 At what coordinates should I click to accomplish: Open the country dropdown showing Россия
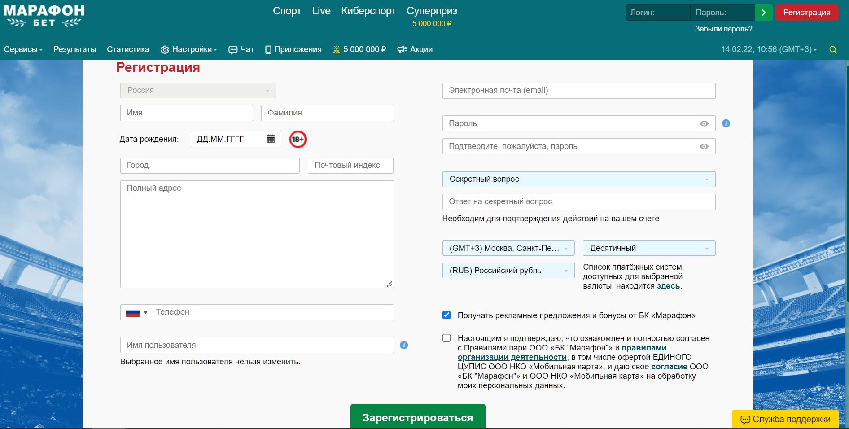coord(198,90)
